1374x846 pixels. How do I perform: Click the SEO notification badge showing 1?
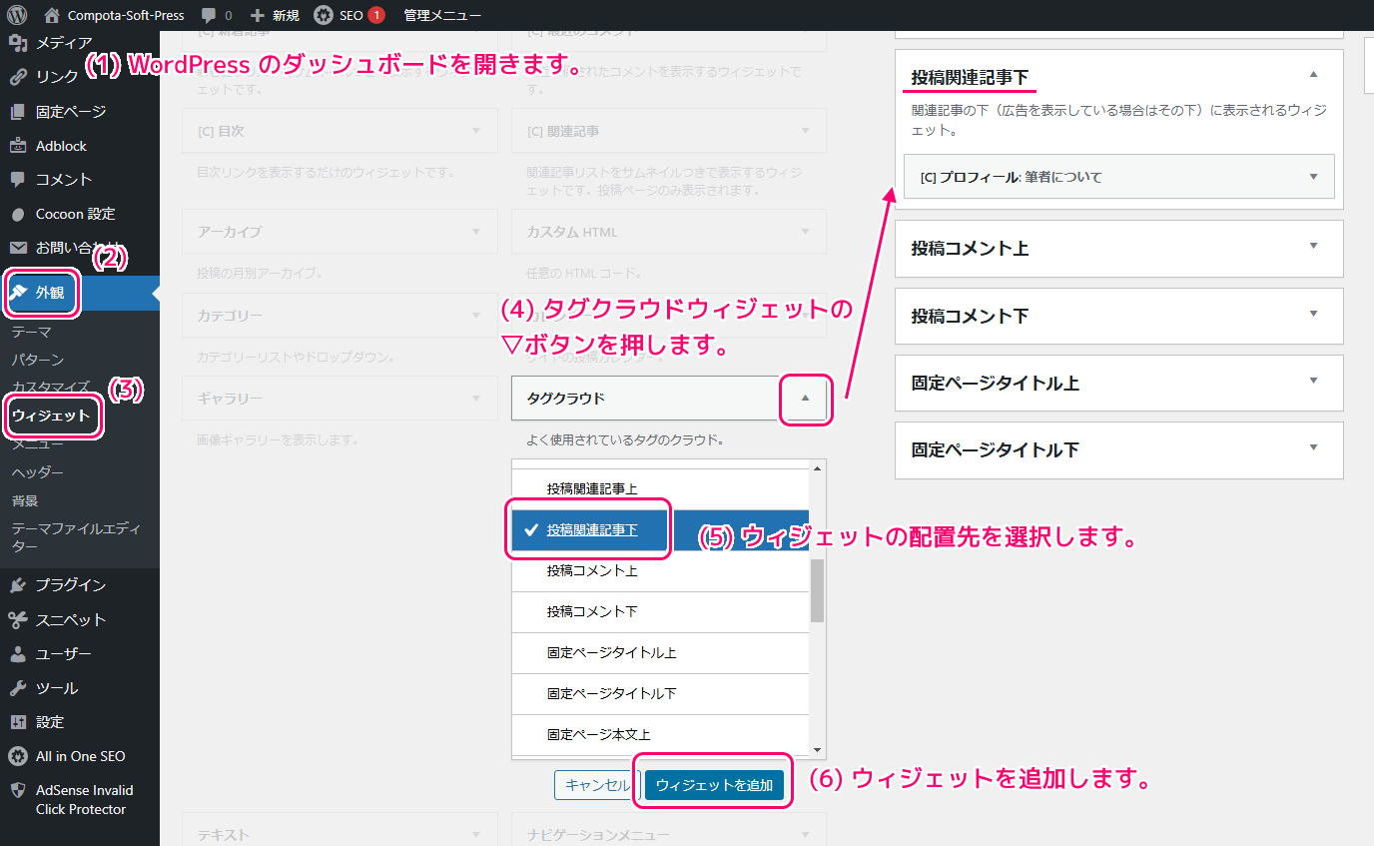(x=375, y=15)
